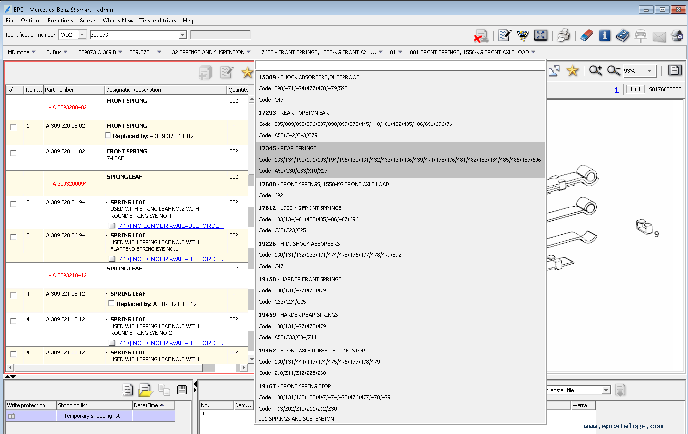
Task: Open the transfer file dropdown
Action: [x=606, y=390]
